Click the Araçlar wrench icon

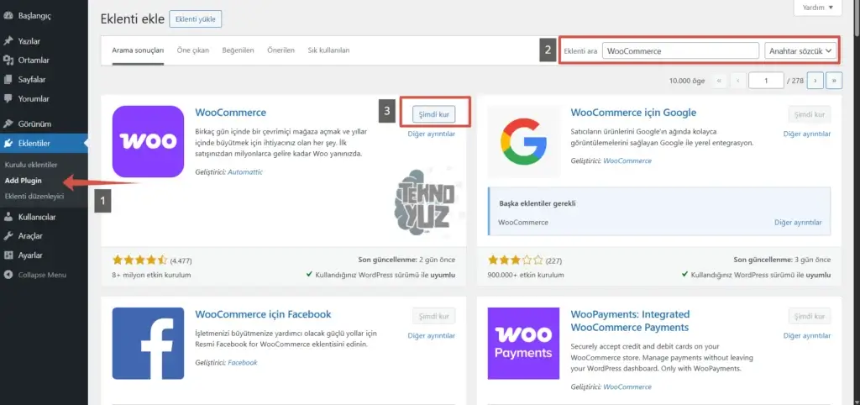click(8, 236)
